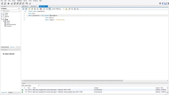Click the commit transaction icon
Screen dimensions: 169x95
click(x=44, y=9)
